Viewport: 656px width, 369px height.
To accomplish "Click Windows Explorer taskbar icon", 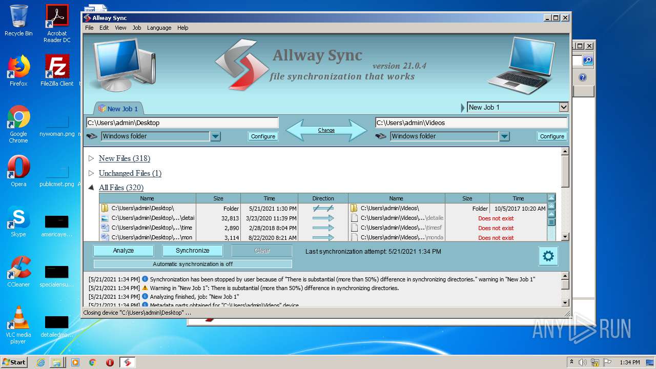I will [57, 362].
